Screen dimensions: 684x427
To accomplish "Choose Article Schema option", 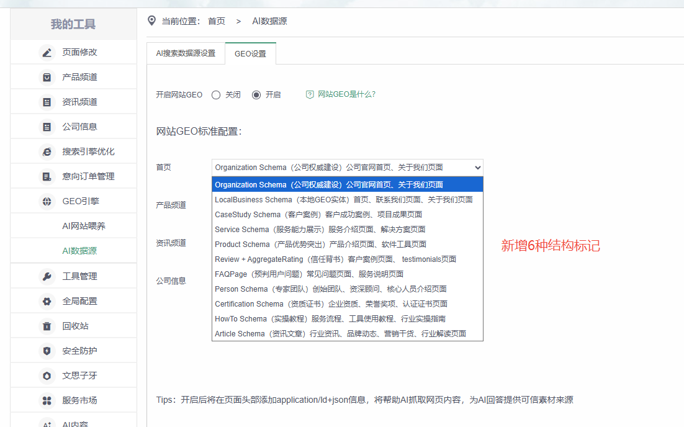I will pos(347,334).
